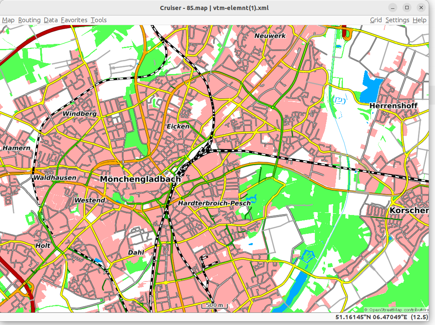The width and height of the screenshot is (435, 325).
Task: Click the Hardterbroich-Pesch label on map
Action: coord(214,203)
